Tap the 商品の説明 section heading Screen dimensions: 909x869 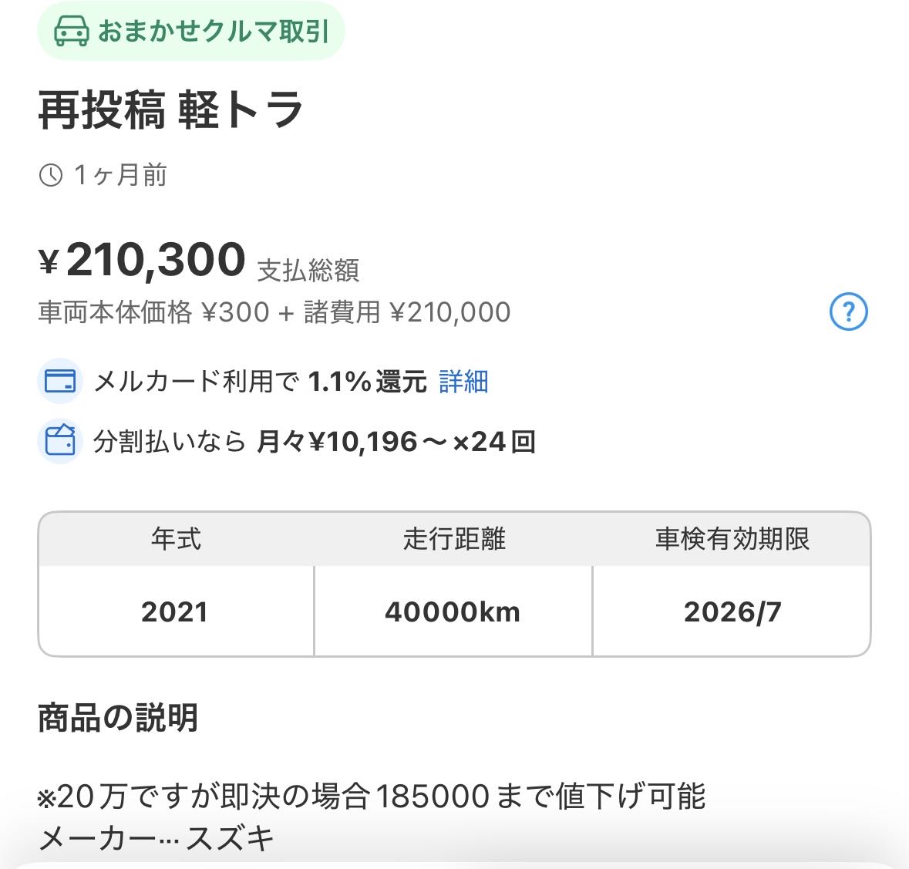pyautogui.click(x=118, y=718)
